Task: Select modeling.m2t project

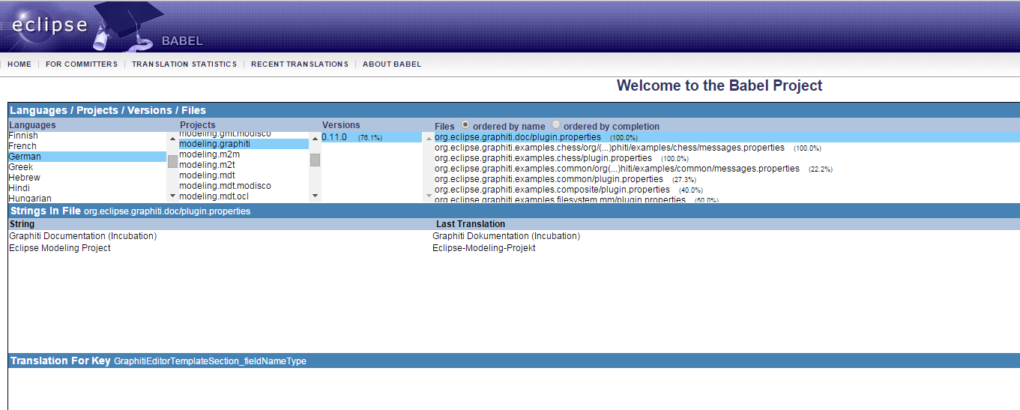Action: pos(244,165)
